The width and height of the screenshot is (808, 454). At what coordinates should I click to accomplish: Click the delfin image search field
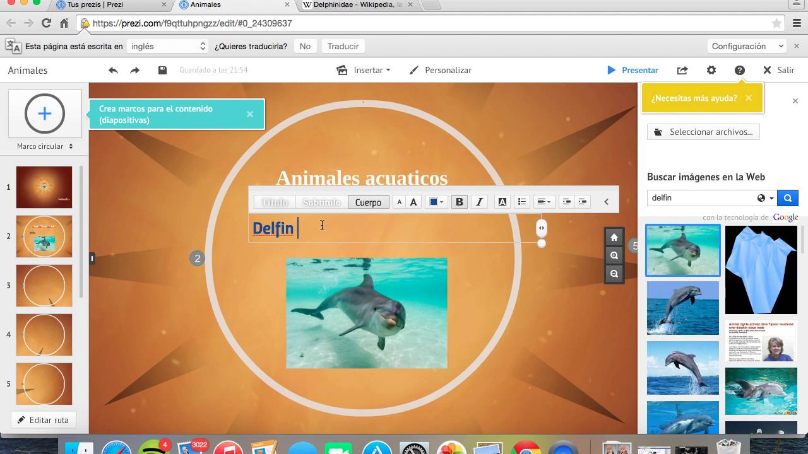tap(701, 198)
